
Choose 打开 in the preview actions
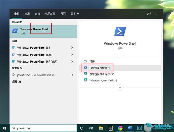tap(92, 62)
